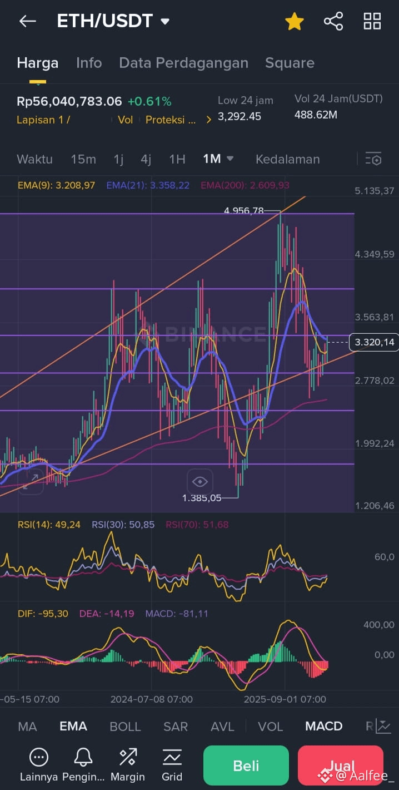Viewport: 399px width, 790px height.
Task: Enable the SAR indicator
Action: click(176, 726)
